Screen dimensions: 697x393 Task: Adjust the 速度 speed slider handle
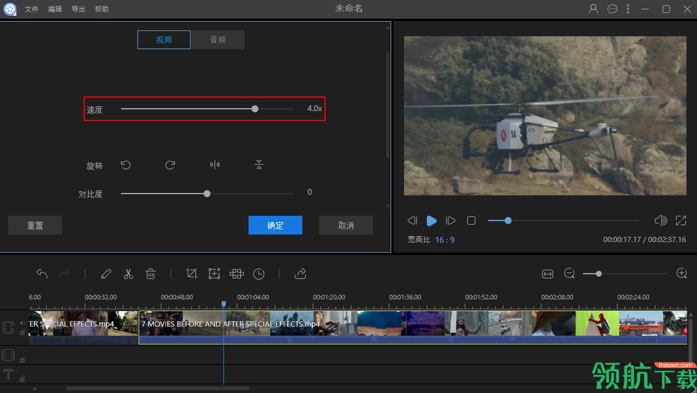255,108
